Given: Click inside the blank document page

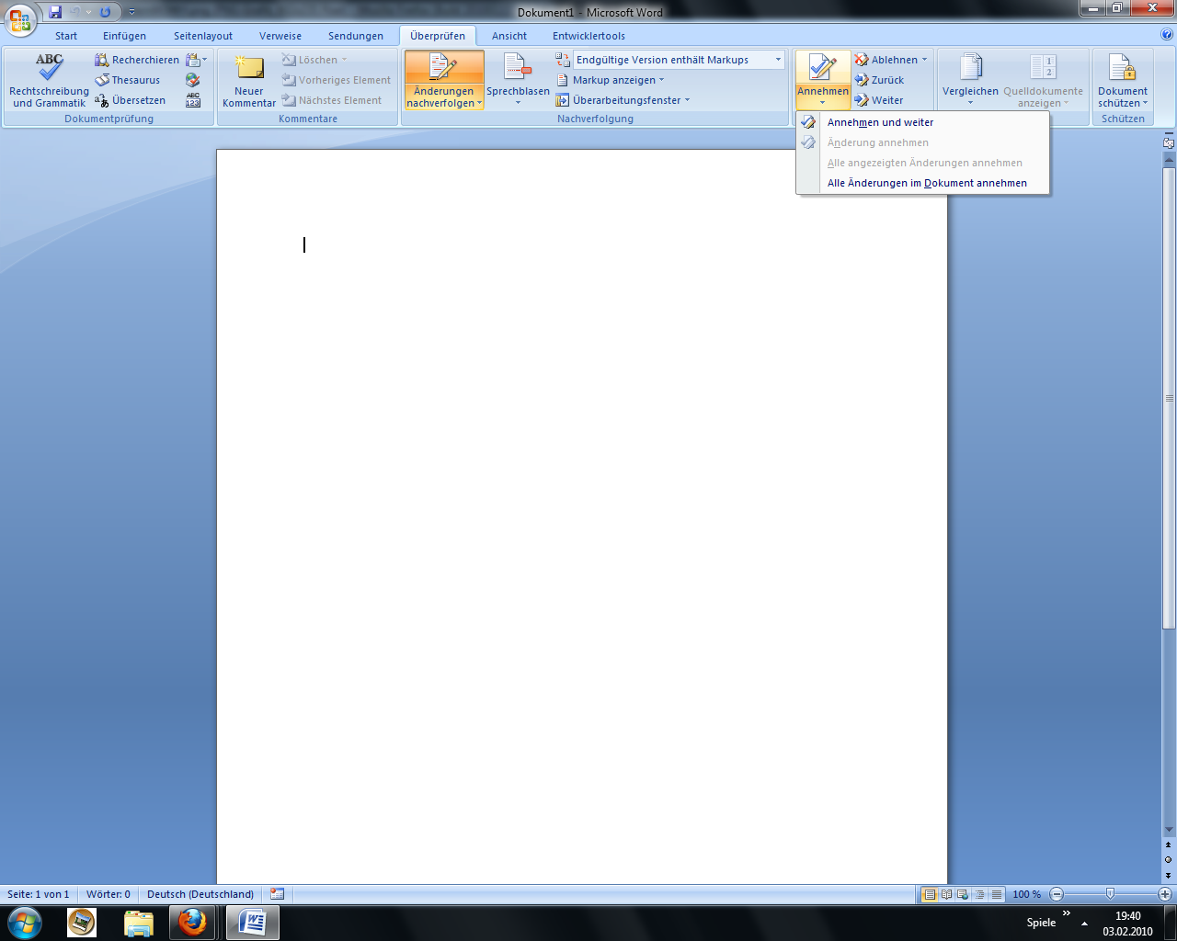Looking at the screenshot, I should pos(581,515).
